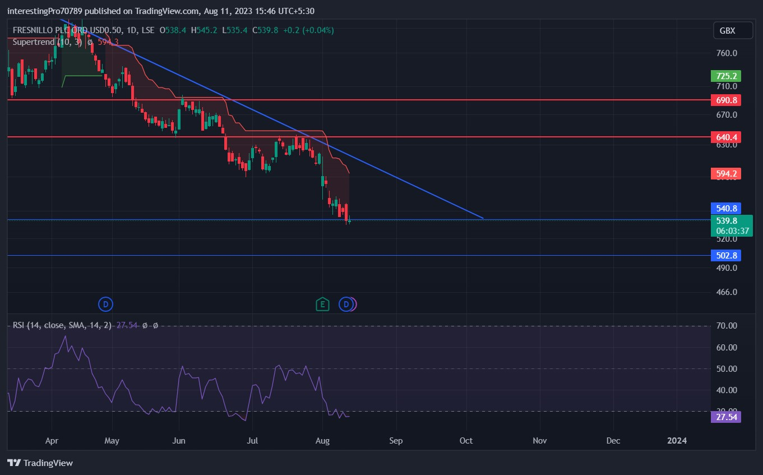Viewport: 763px width, 475px height.
Task: Click the TradingView logo at the bottom
Action: 40,463
